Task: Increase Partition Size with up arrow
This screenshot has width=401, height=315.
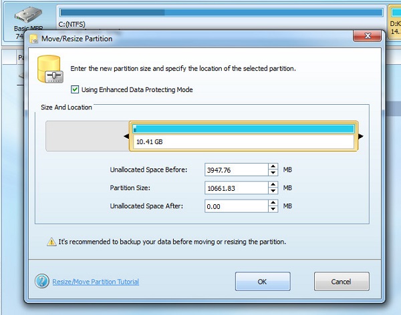Action: (273, 185)
